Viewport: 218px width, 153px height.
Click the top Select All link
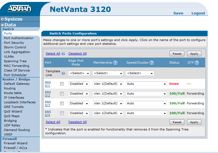53,54
